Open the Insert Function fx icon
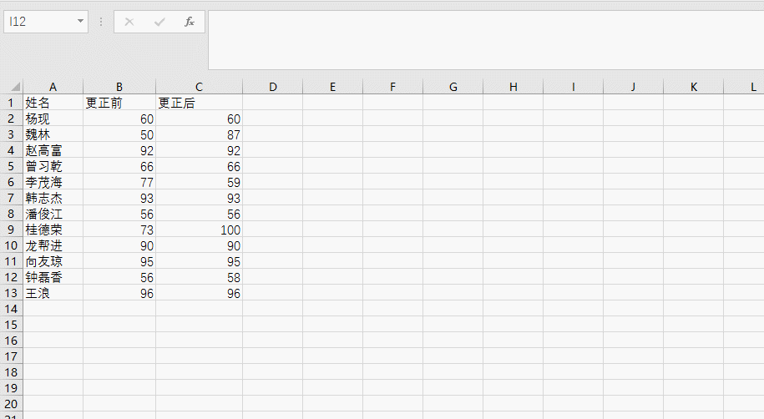The image size is (764, 419). pos(189,22)
